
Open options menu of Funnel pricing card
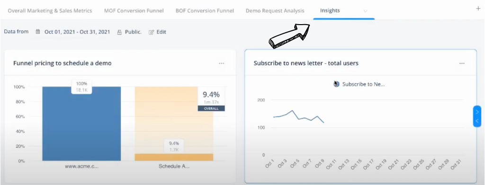point(222,63)
